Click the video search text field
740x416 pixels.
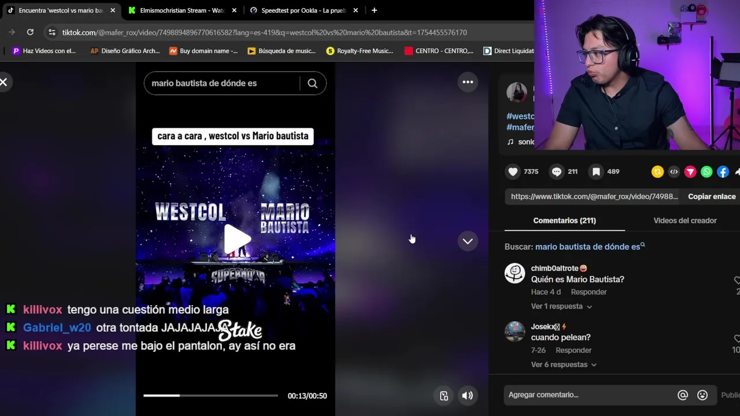coord(222,83)
